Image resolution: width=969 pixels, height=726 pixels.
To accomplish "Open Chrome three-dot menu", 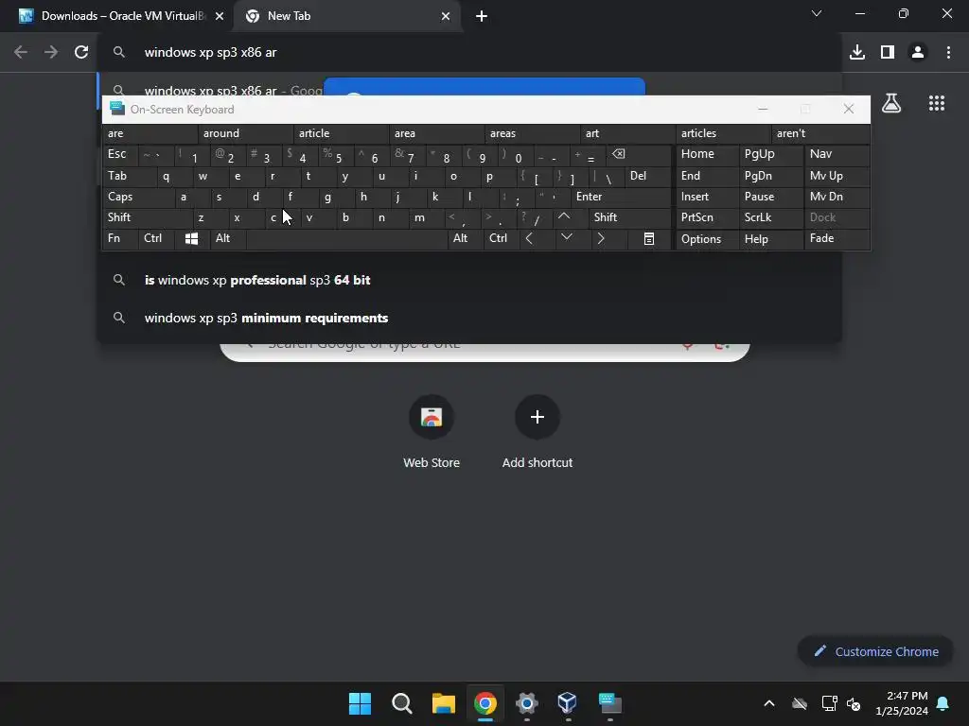I will pyautogui.click(x=948, y=53).
